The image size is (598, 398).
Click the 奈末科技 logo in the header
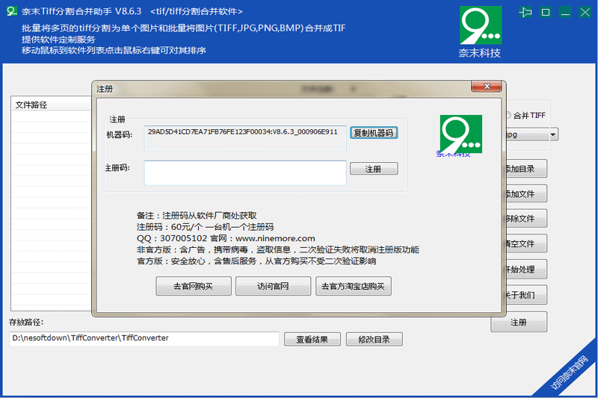[x=480, y=32]
